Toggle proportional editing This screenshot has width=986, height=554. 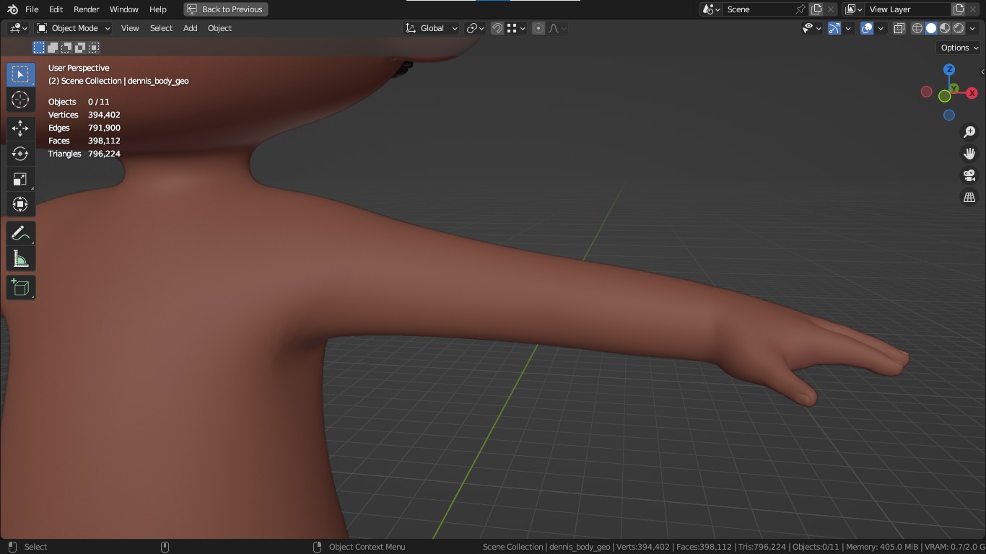pos(538,28)
